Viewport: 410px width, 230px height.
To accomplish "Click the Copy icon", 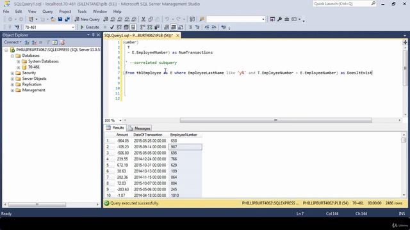I will 151,19.
